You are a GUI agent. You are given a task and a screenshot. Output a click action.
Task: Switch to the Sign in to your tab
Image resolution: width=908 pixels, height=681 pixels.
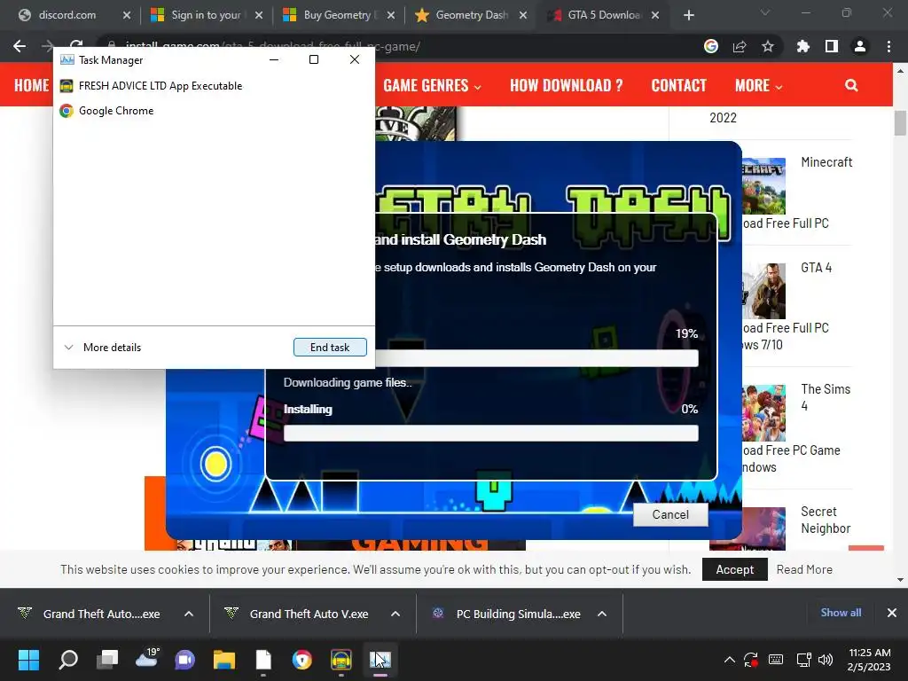(x=207, y=15)
